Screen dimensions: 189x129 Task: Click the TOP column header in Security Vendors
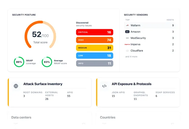pos(127,20)
